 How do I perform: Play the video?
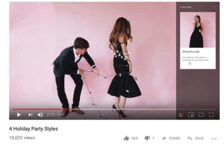19,115
